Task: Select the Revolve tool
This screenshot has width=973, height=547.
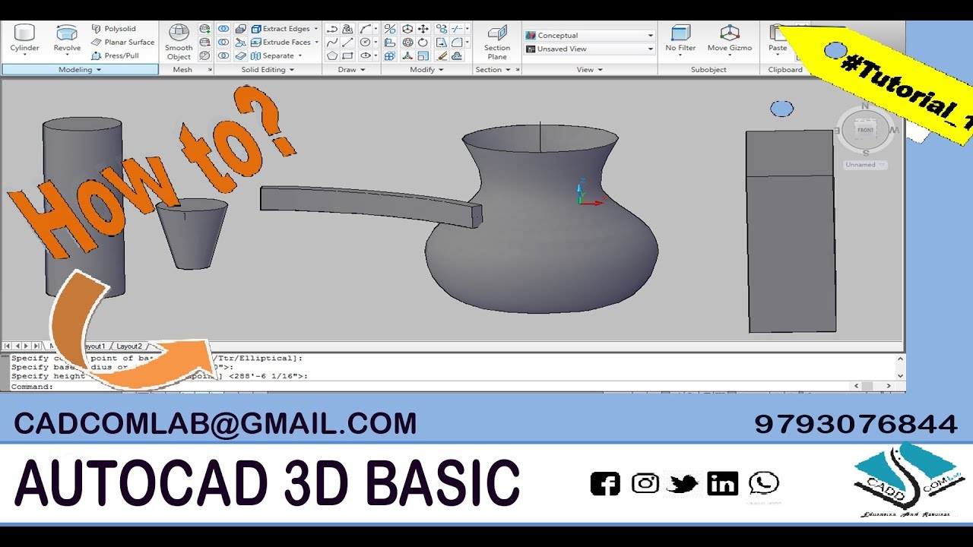Action: [x=67, y=36]
